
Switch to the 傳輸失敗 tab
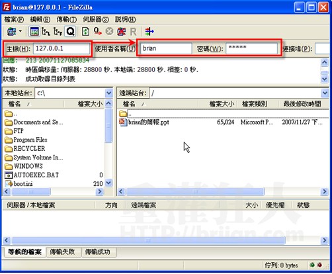point(62,252)
